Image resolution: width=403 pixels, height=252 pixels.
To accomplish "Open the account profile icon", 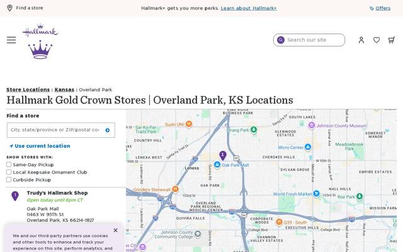I will pos(361,40).
